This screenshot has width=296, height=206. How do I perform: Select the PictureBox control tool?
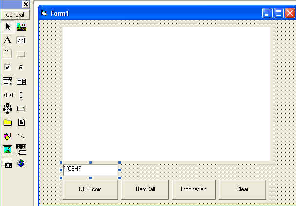[21, 27]
